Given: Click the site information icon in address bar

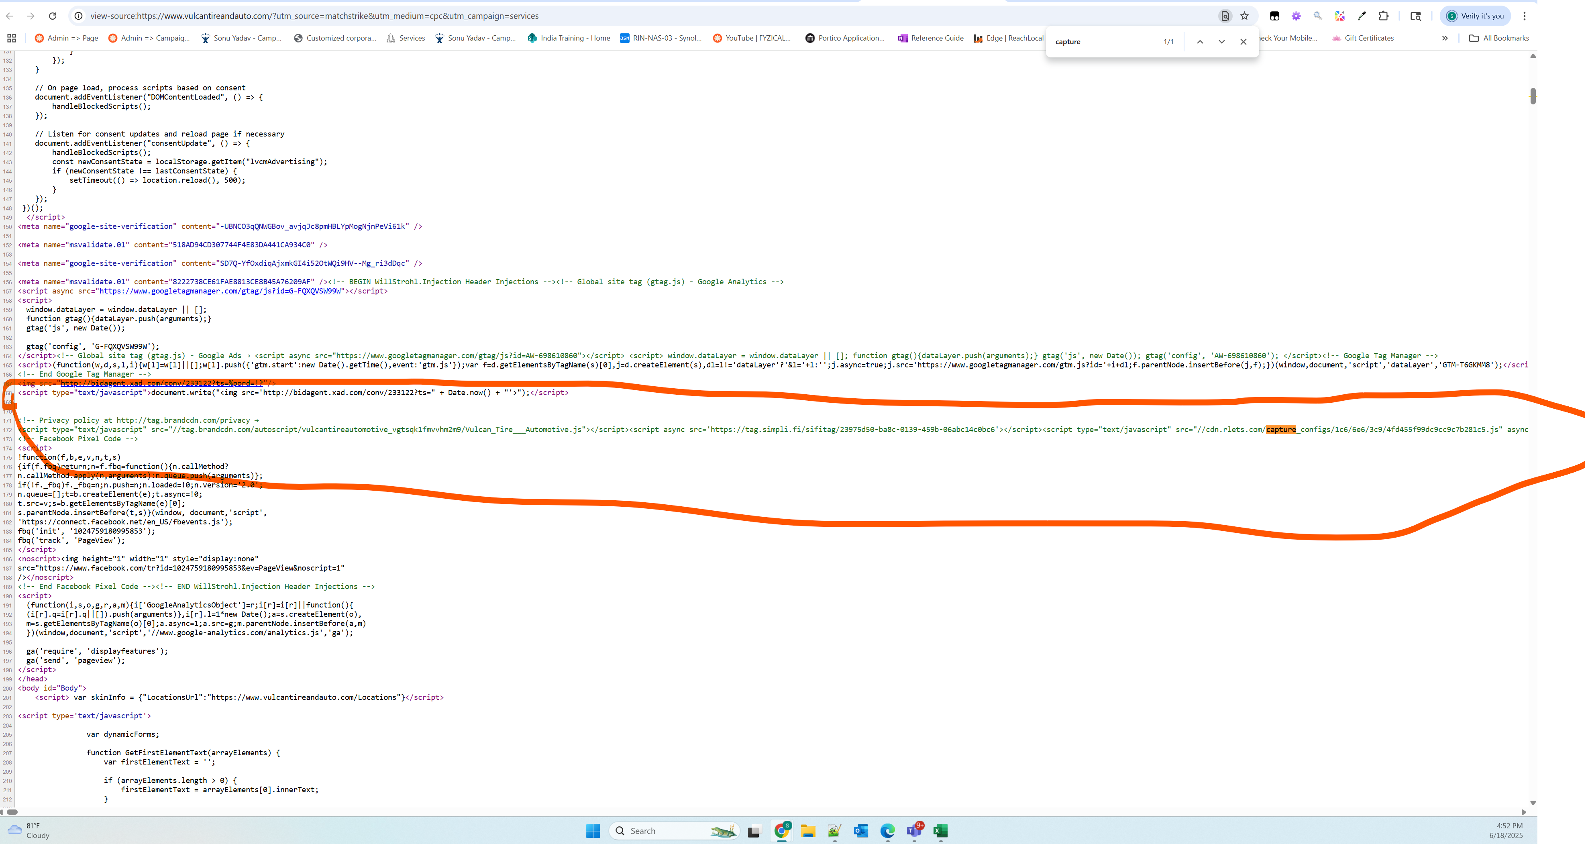Looking at the screenshot, I should pos(78,16).
